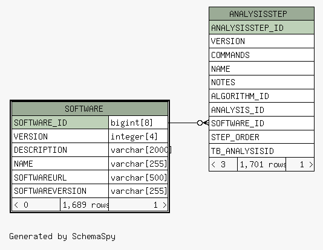Click the SOFTWARE table header
The height and width of the screenshot is (250, 323).
click(x=90, y=109)
